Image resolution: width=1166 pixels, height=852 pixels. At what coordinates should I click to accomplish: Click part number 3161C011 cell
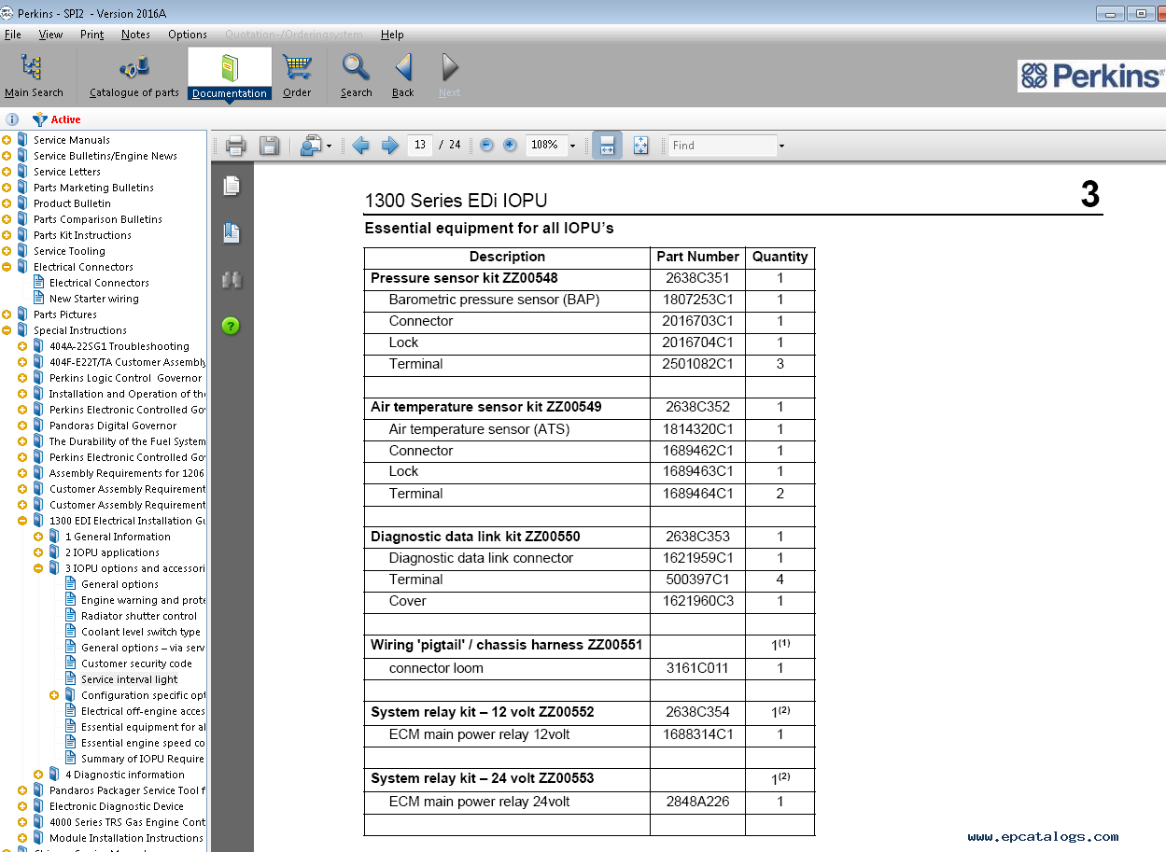pos(697,668)
